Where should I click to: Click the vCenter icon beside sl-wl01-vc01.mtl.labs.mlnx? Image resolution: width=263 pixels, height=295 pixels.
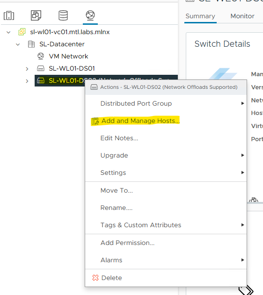point(22,32)
